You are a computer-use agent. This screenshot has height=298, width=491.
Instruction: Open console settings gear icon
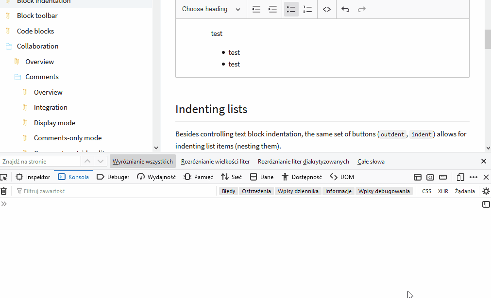tap(486, 191)
